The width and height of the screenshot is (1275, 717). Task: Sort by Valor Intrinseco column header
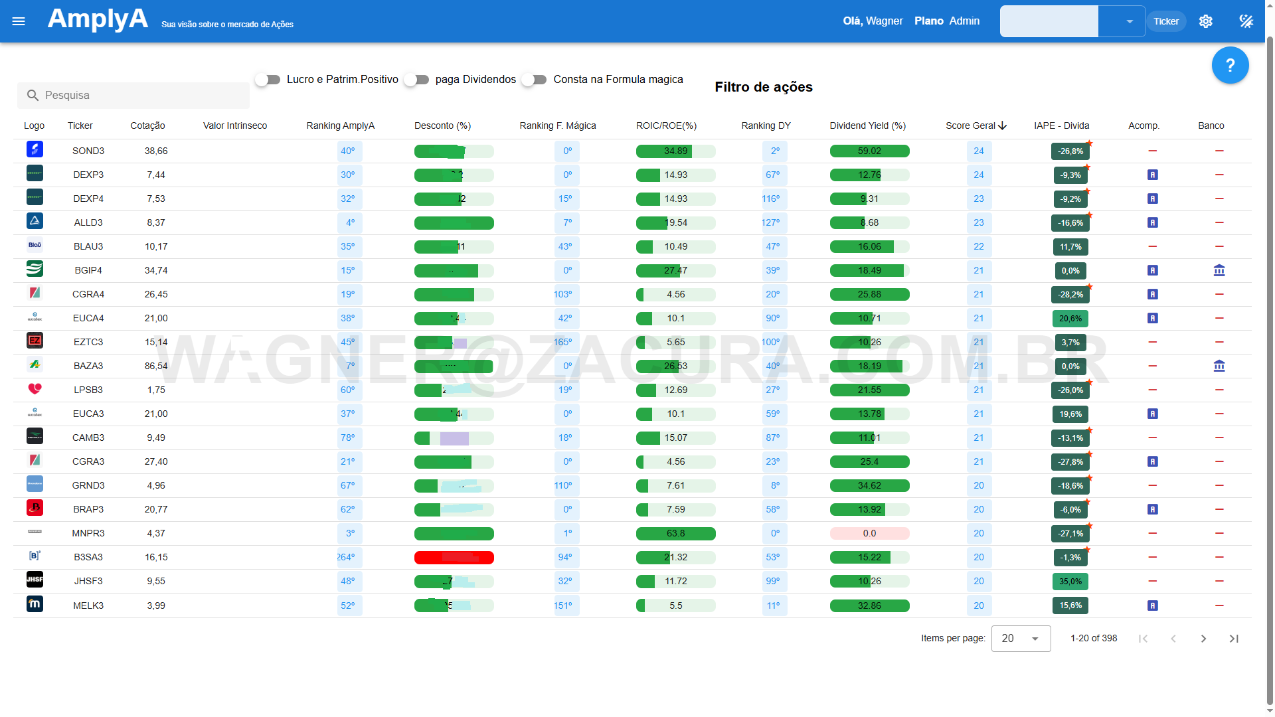pyautogui.click(x=235, y=125)
